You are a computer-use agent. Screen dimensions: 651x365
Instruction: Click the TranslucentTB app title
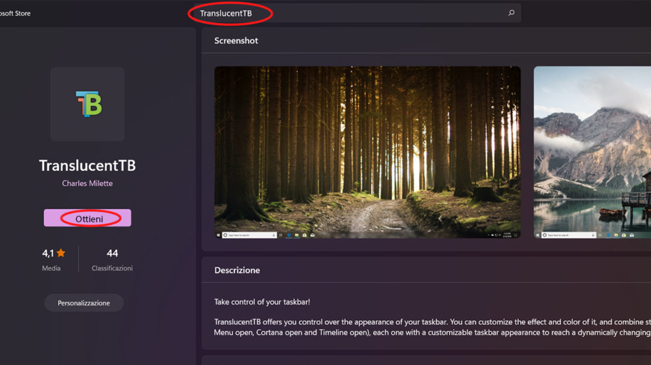click(x=87, y=165)
